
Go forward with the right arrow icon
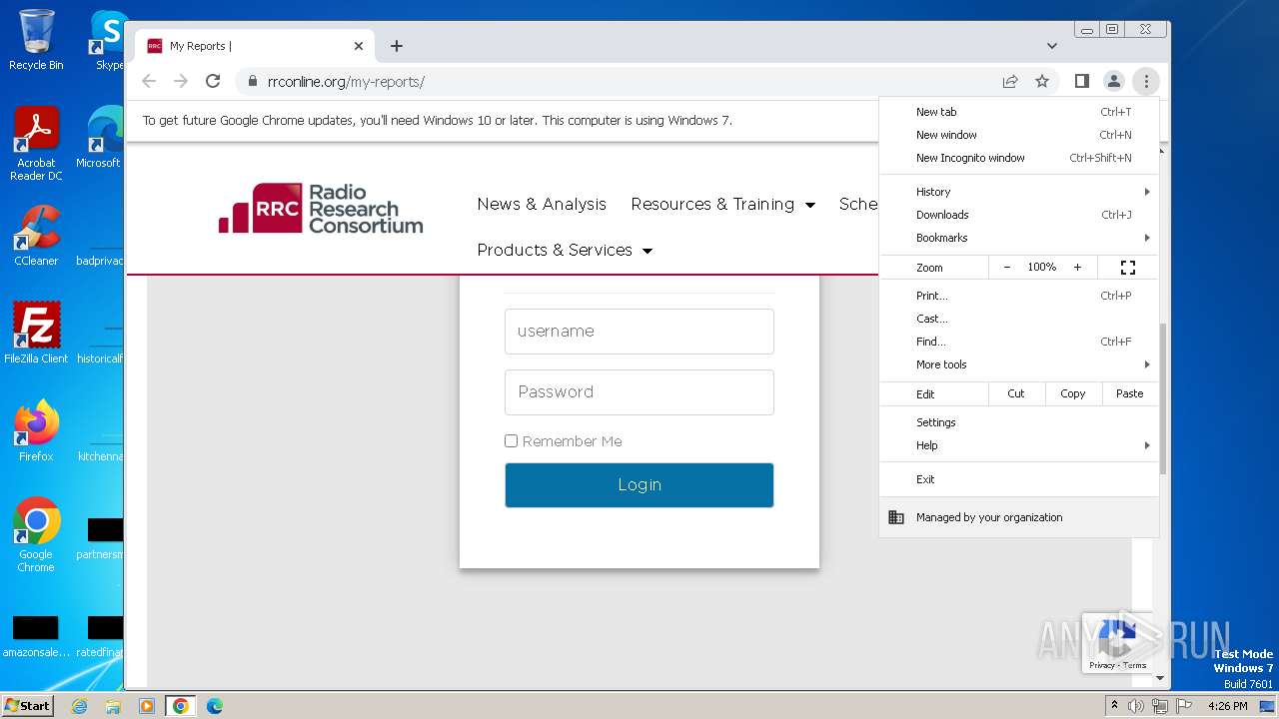click(181, 81)
